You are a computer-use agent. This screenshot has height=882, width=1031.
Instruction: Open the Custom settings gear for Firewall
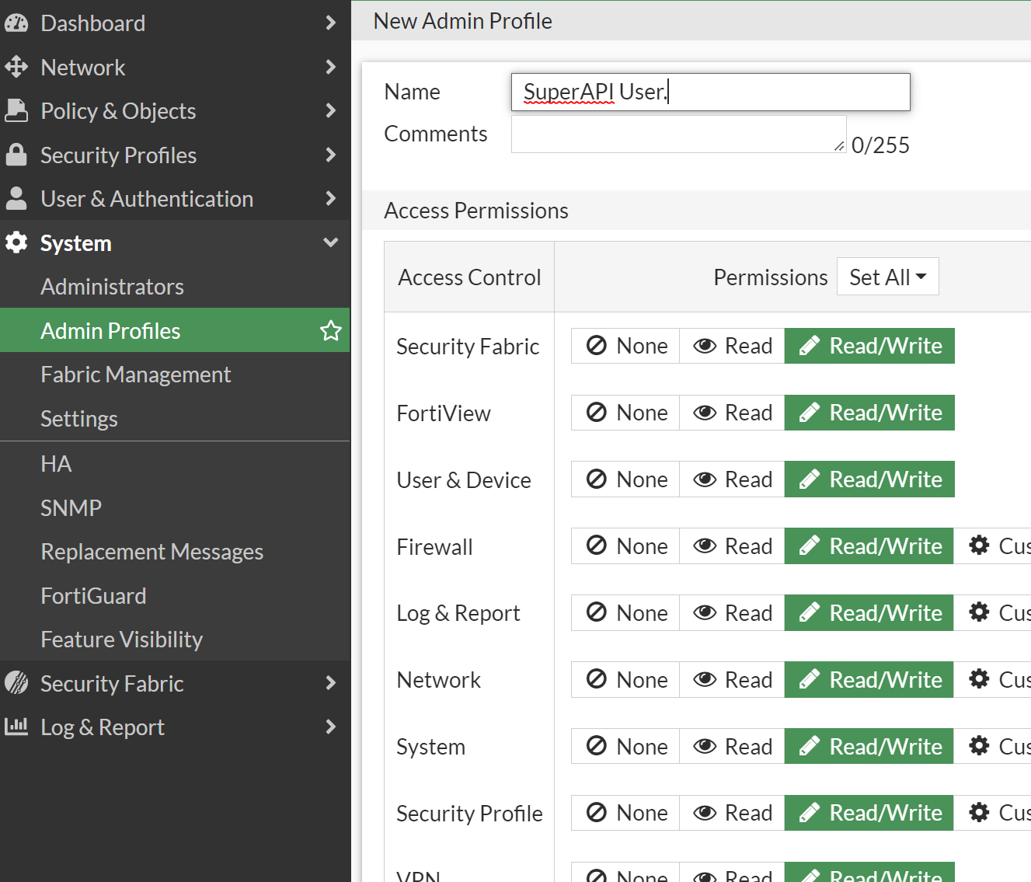coord(978,546)
